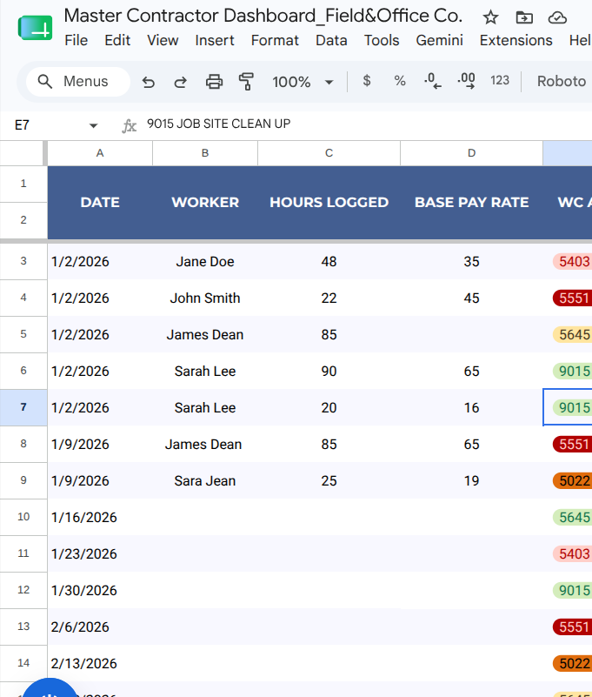Screen dimensions: 592x697
Task: Move document with folder icon
Action: click(524, 17)
